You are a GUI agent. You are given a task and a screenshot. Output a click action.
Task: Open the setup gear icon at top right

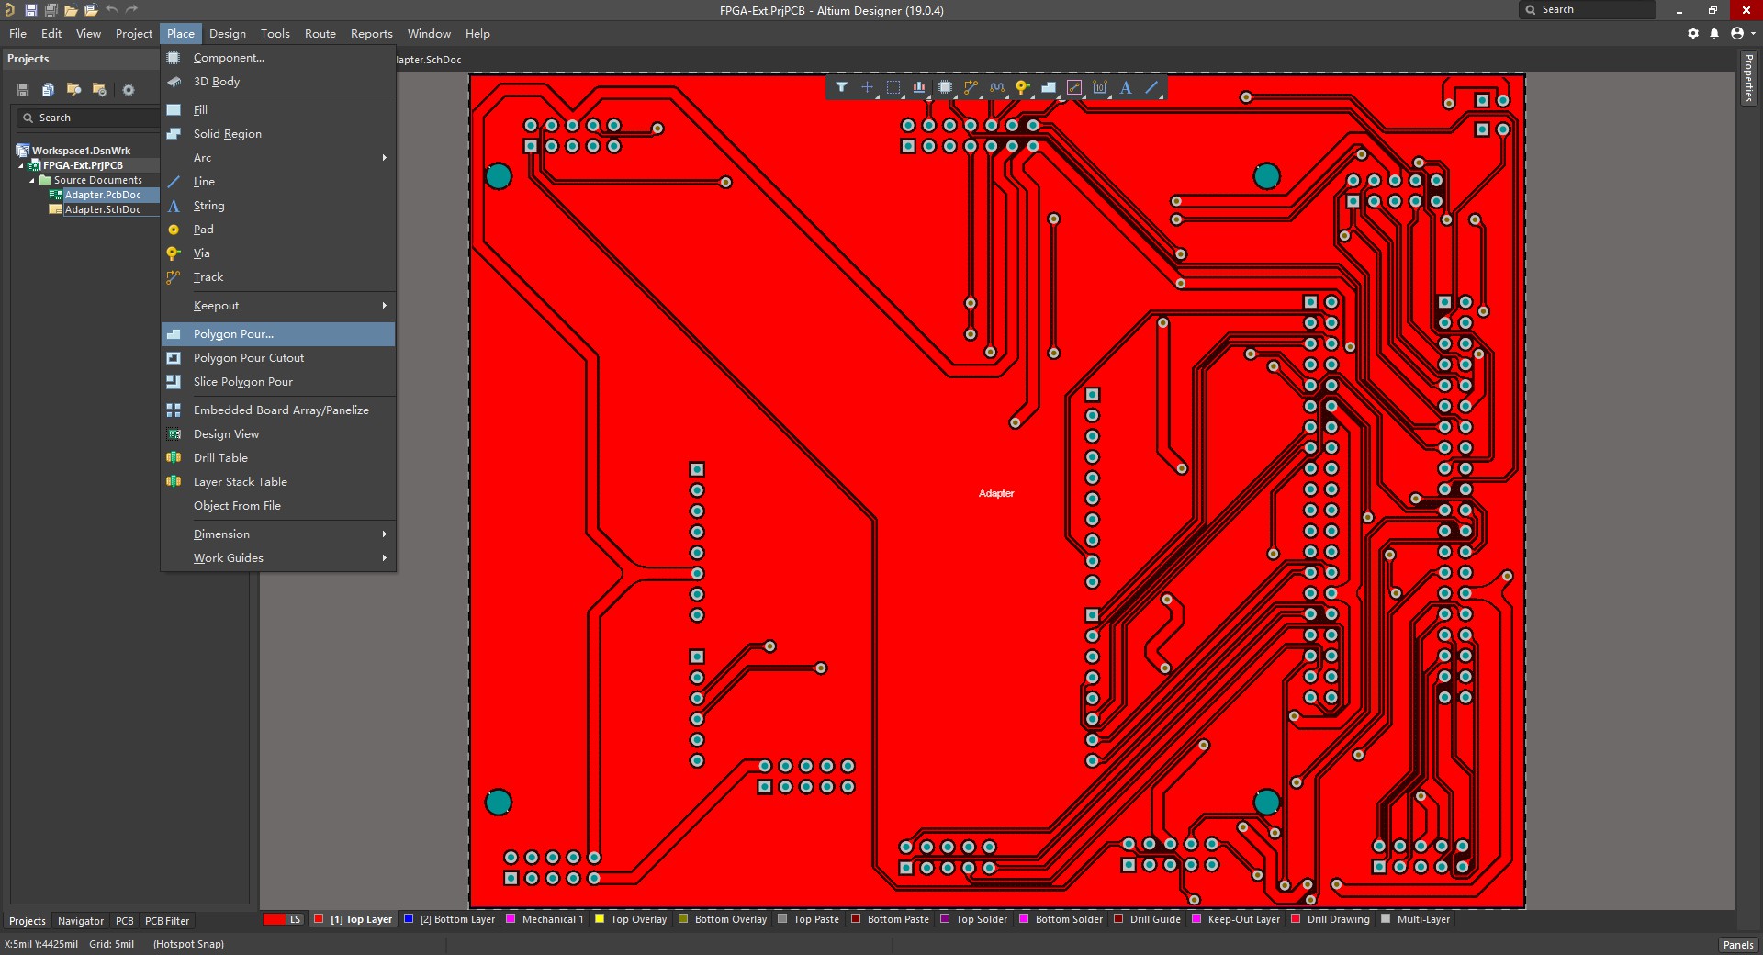point(1693,33)
